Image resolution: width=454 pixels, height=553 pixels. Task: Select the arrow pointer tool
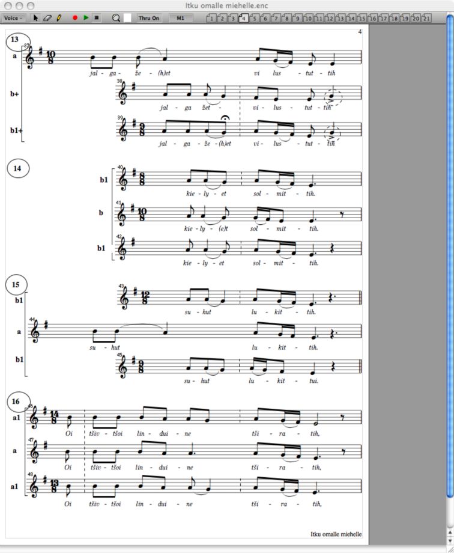point(35,18)
